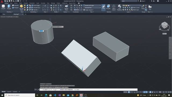
Task: Expand the Draw panel dropdown
Action: pos(46,12)
